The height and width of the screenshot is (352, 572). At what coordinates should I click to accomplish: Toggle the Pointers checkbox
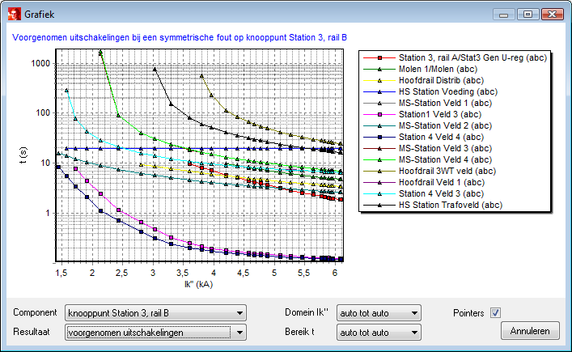click(496, 313)
